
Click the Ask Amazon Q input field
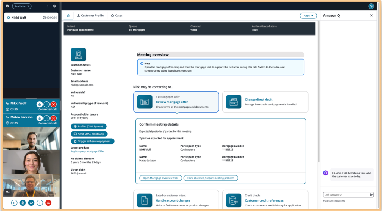pyautogui.click(x=346, y=195)
